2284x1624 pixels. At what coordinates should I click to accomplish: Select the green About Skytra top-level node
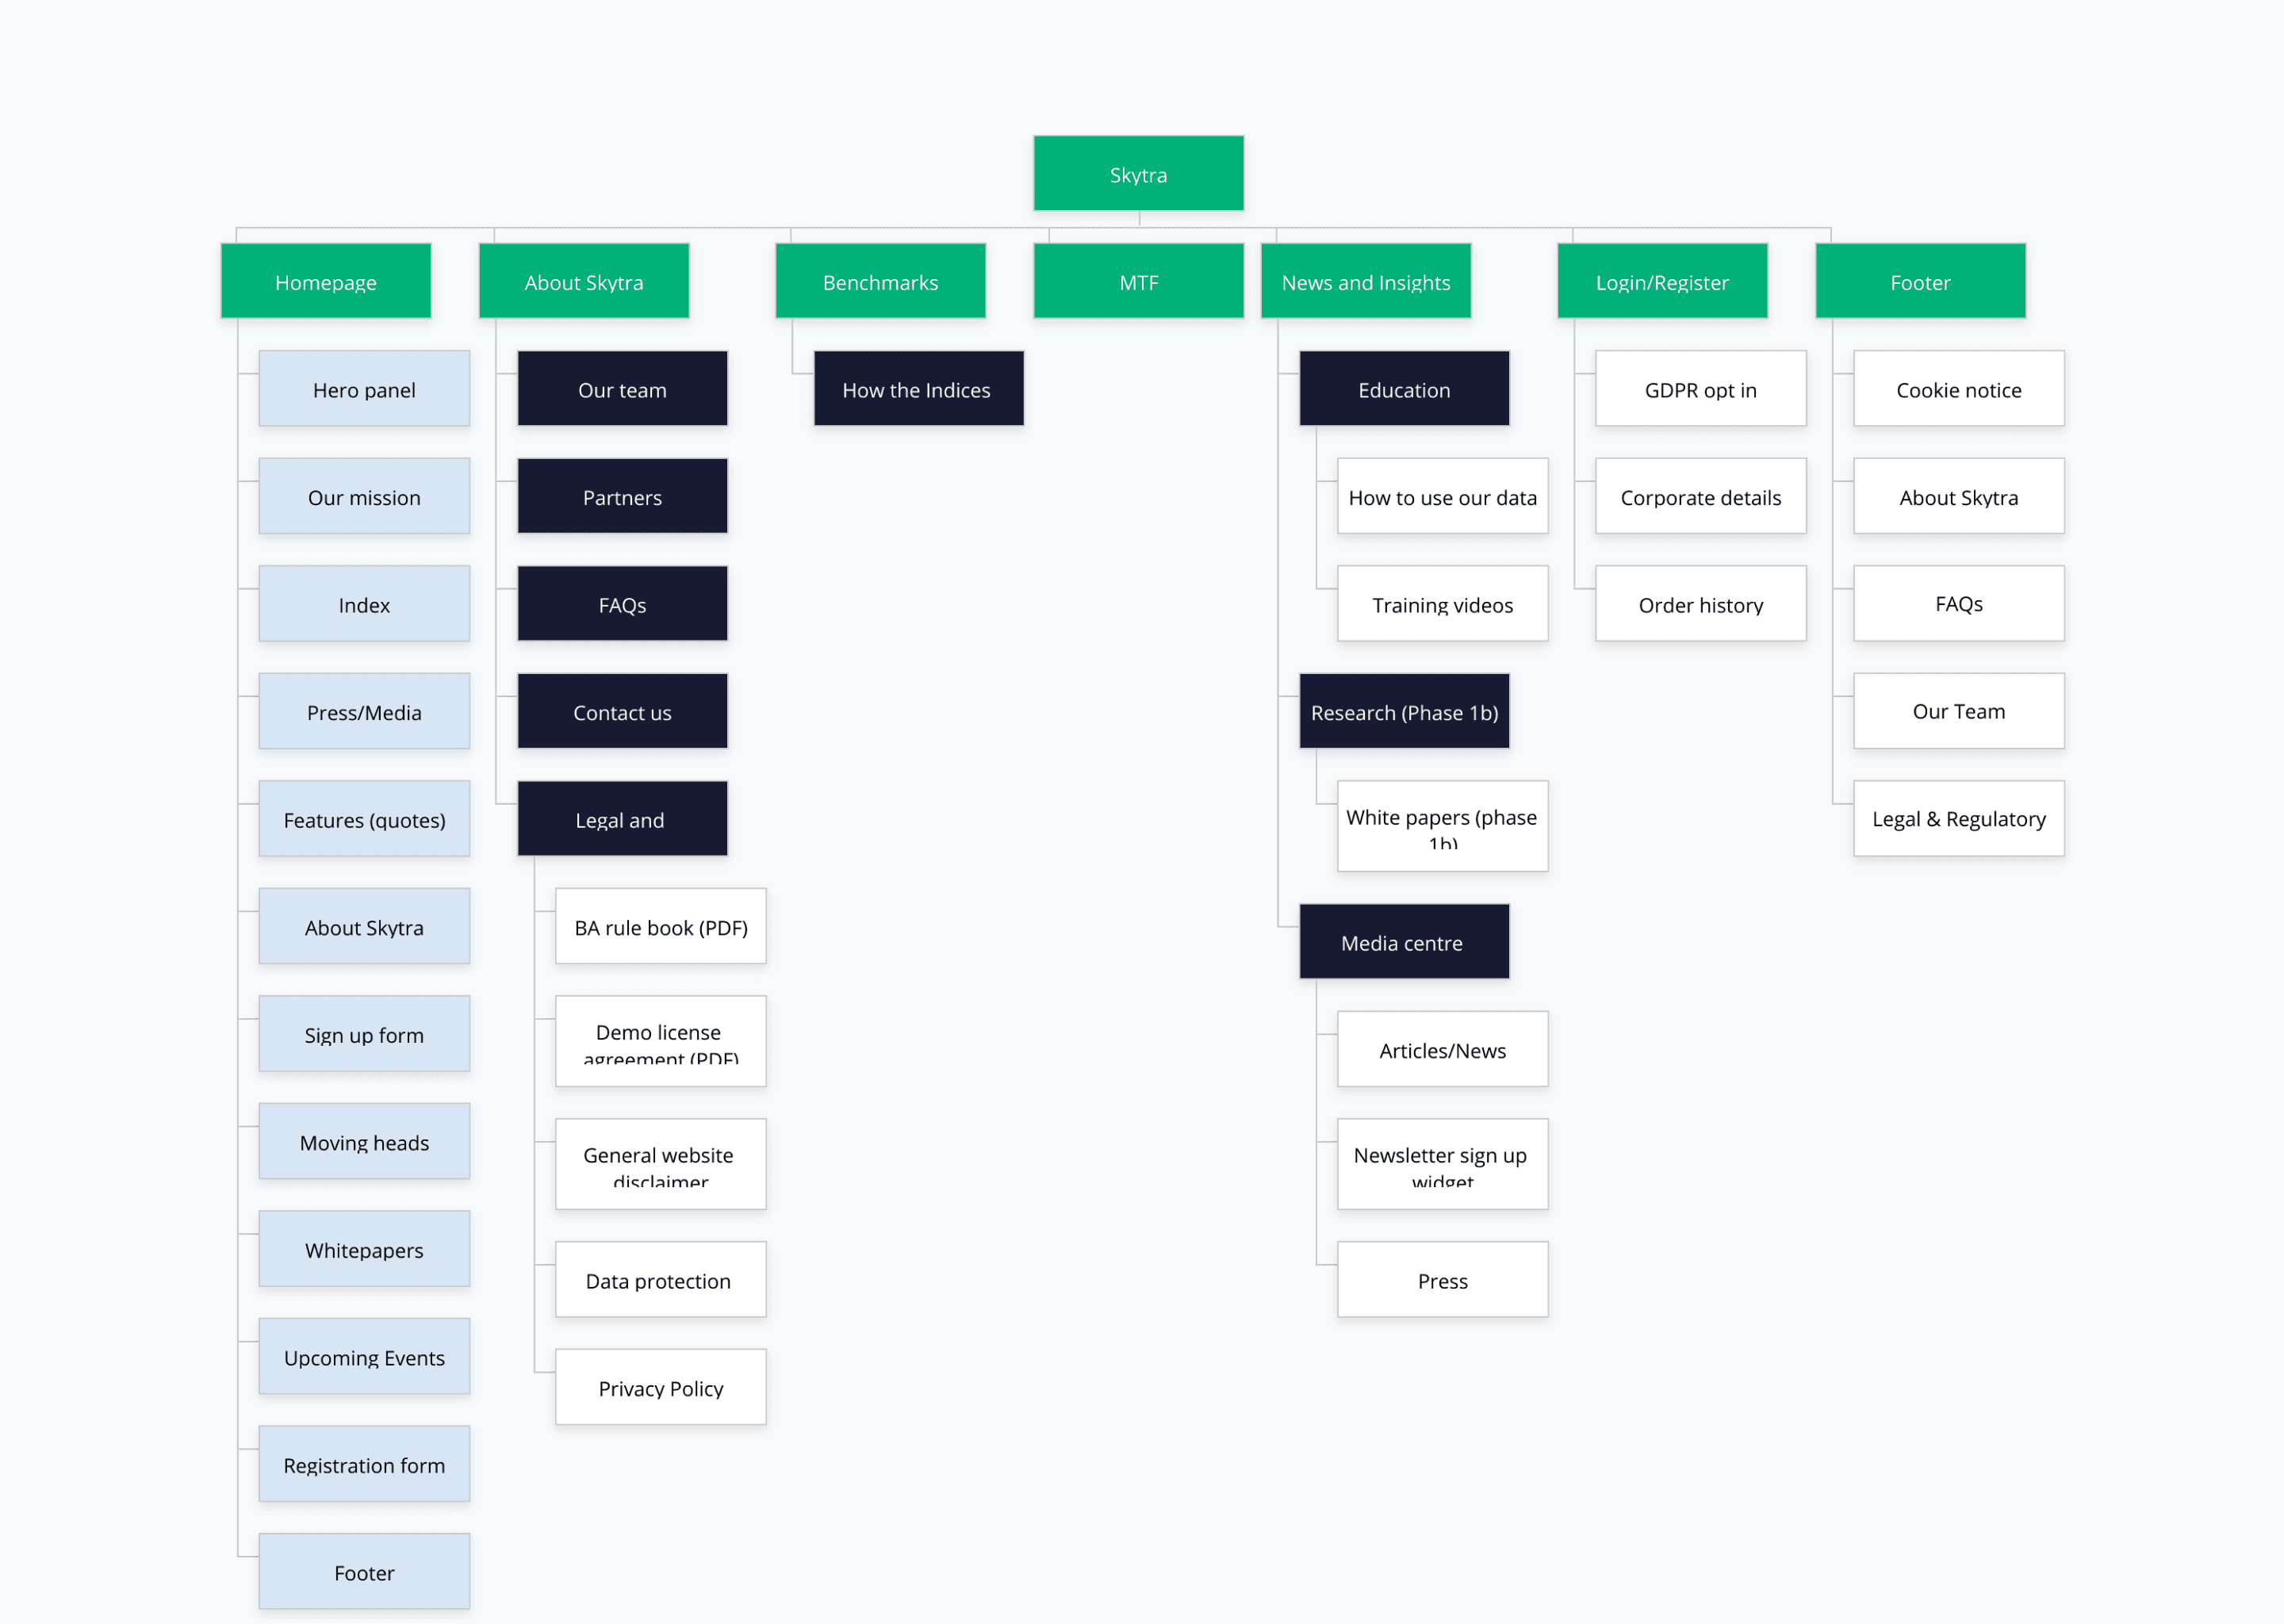coord(584,281)
